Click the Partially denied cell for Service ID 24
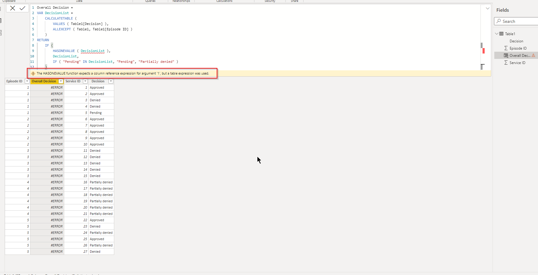The image size is (538, 275). click(101, 233)
